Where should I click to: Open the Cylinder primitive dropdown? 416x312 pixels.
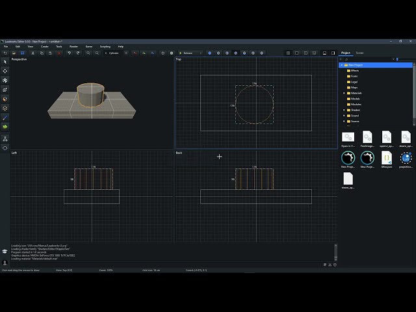click(112, 53)
